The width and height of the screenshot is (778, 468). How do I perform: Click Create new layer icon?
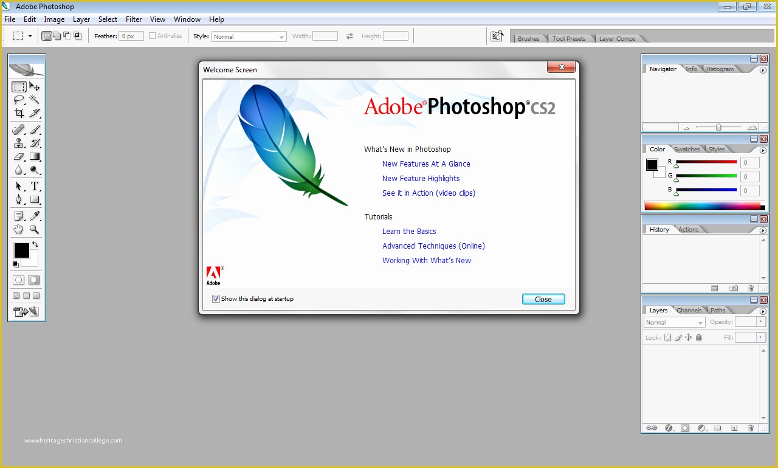click(734, 428)
